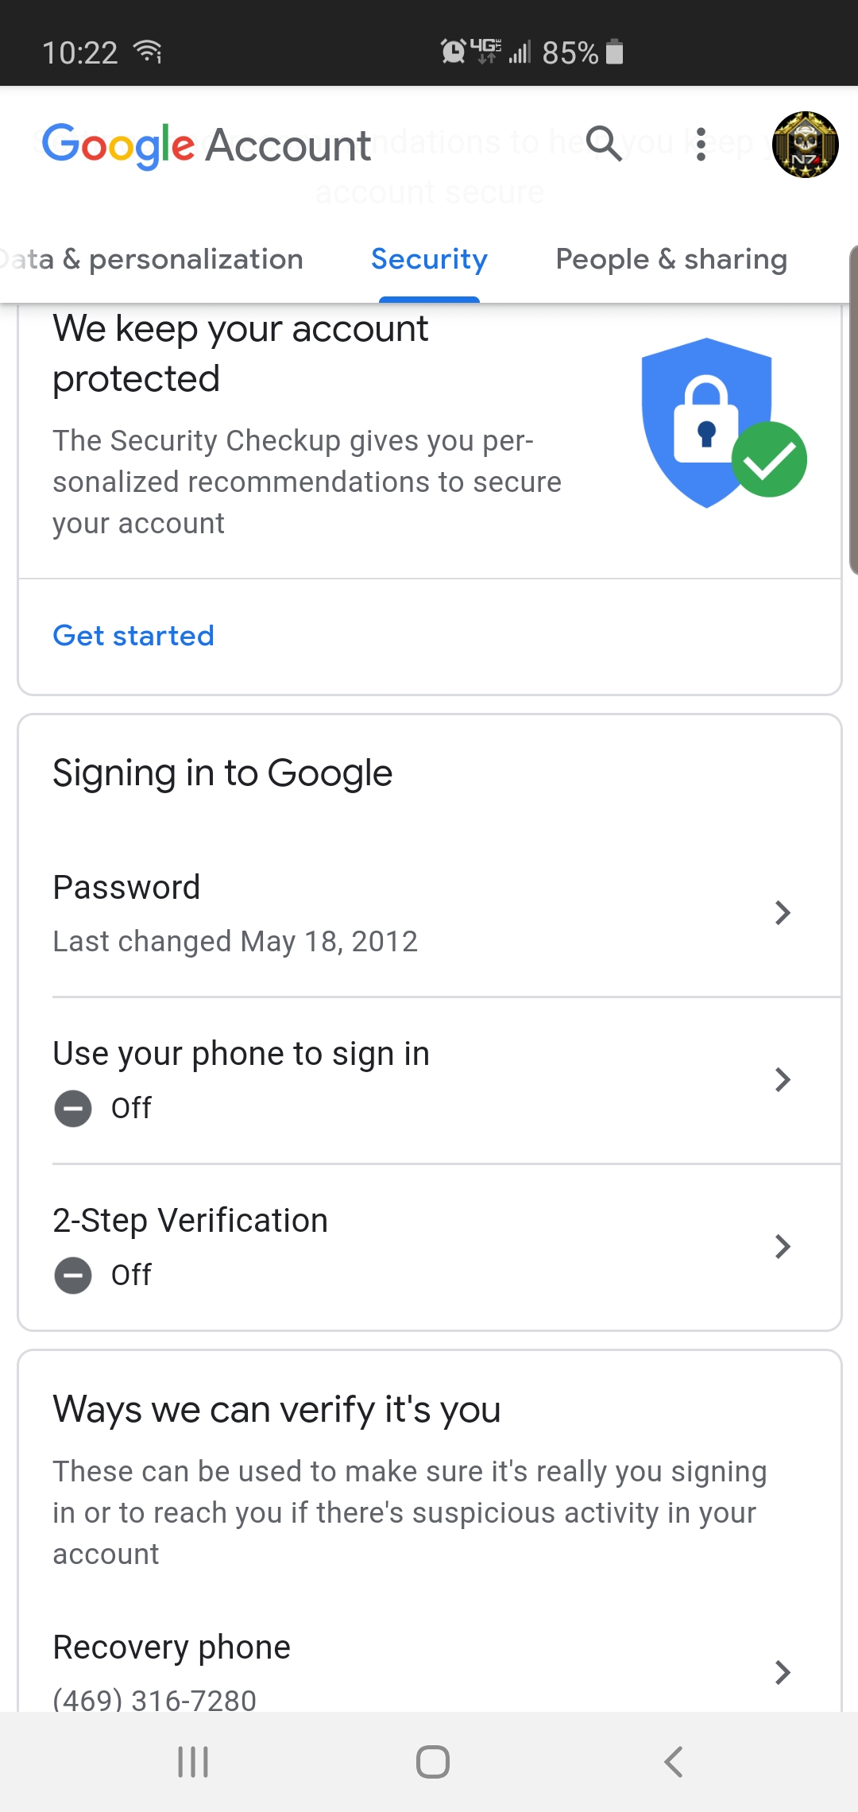Screen dimensions: 858x1812
Task: Expand the 2-Step Verification chevron
Action: [783, 1246]
